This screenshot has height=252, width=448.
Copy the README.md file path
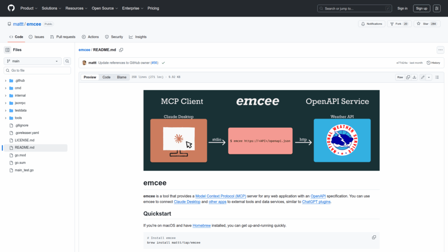tap(121, 50)
